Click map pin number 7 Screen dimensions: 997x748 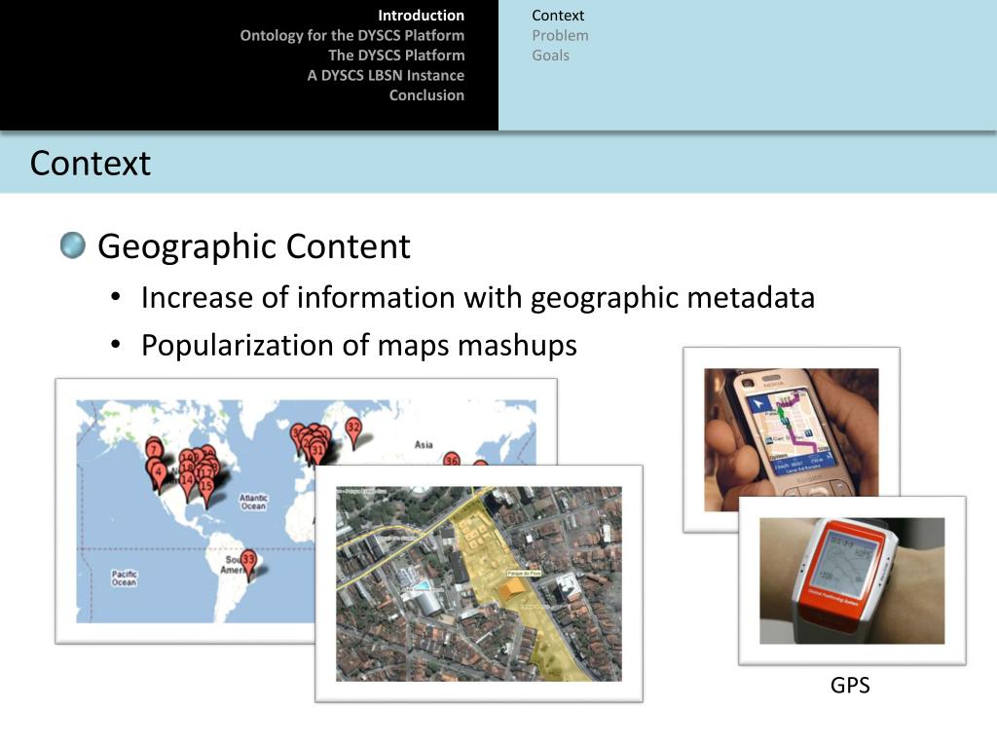[x=154, y=450]
